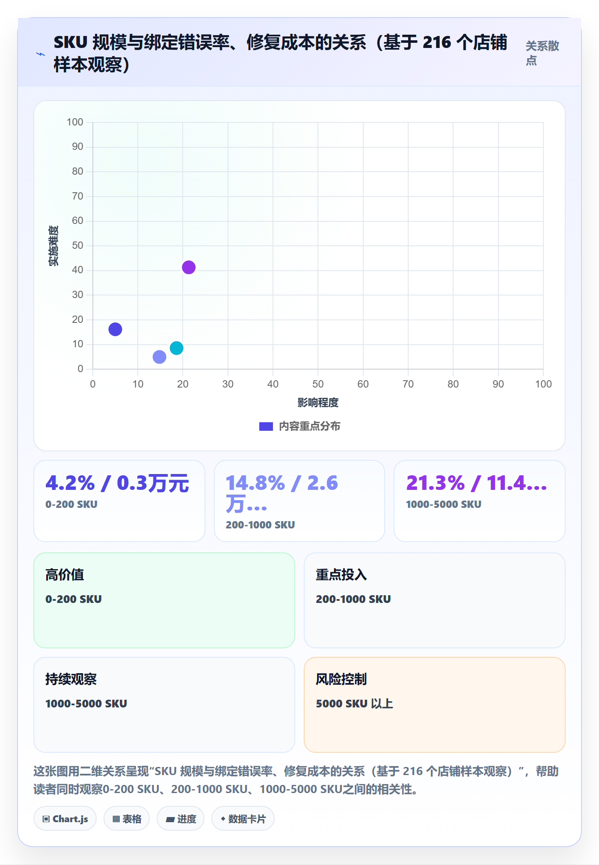Select the title starting with 'SKU 规模与绑定错误率'
This screenshot has height=865, width=599.
point(280,53)
